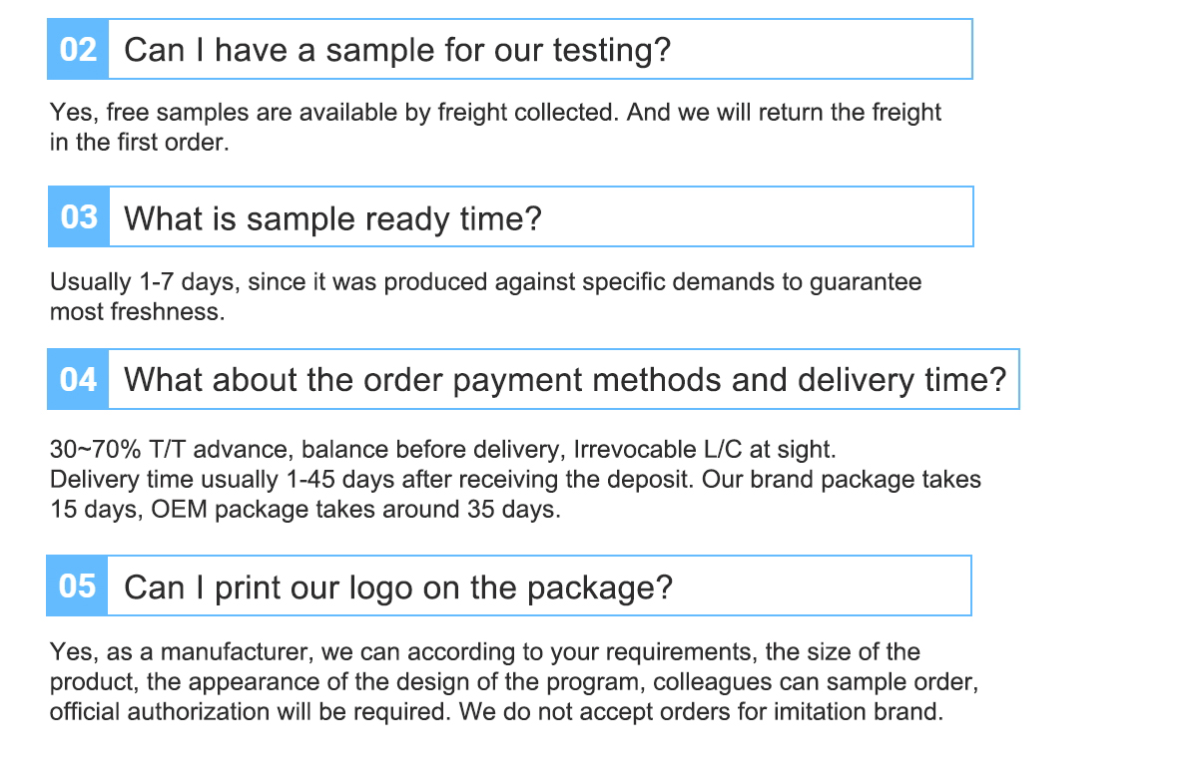Select the order payment methods question heading

click(x=565, y=380)
